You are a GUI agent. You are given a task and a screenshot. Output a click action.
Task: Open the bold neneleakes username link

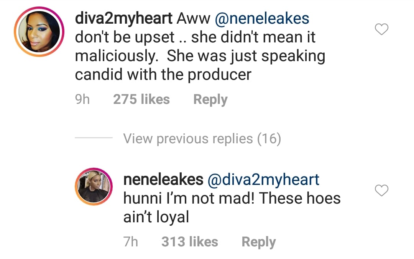tap(163, 180)
